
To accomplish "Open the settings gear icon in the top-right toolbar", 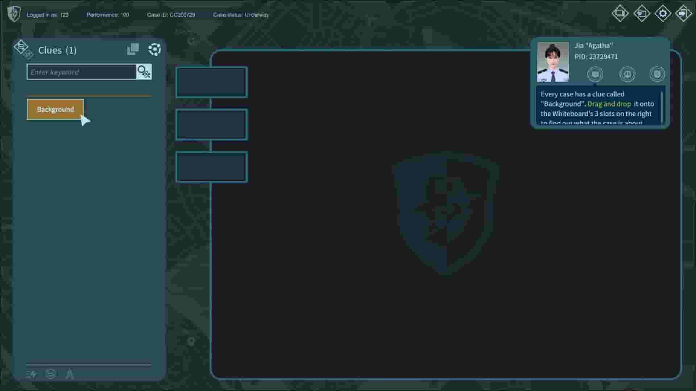I will click(663, 13).
